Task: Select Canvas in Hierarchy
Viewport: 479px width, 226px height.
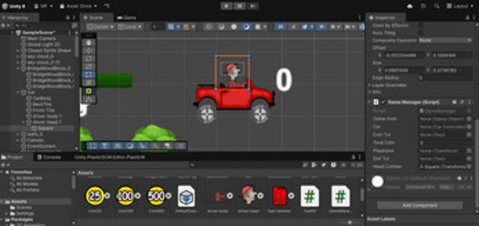Action: [x=37, y=140]
